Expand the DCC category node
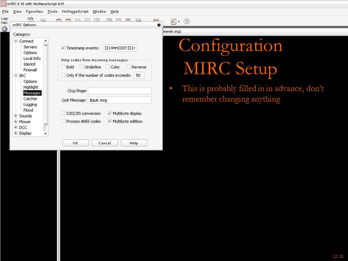 point(16,127)
